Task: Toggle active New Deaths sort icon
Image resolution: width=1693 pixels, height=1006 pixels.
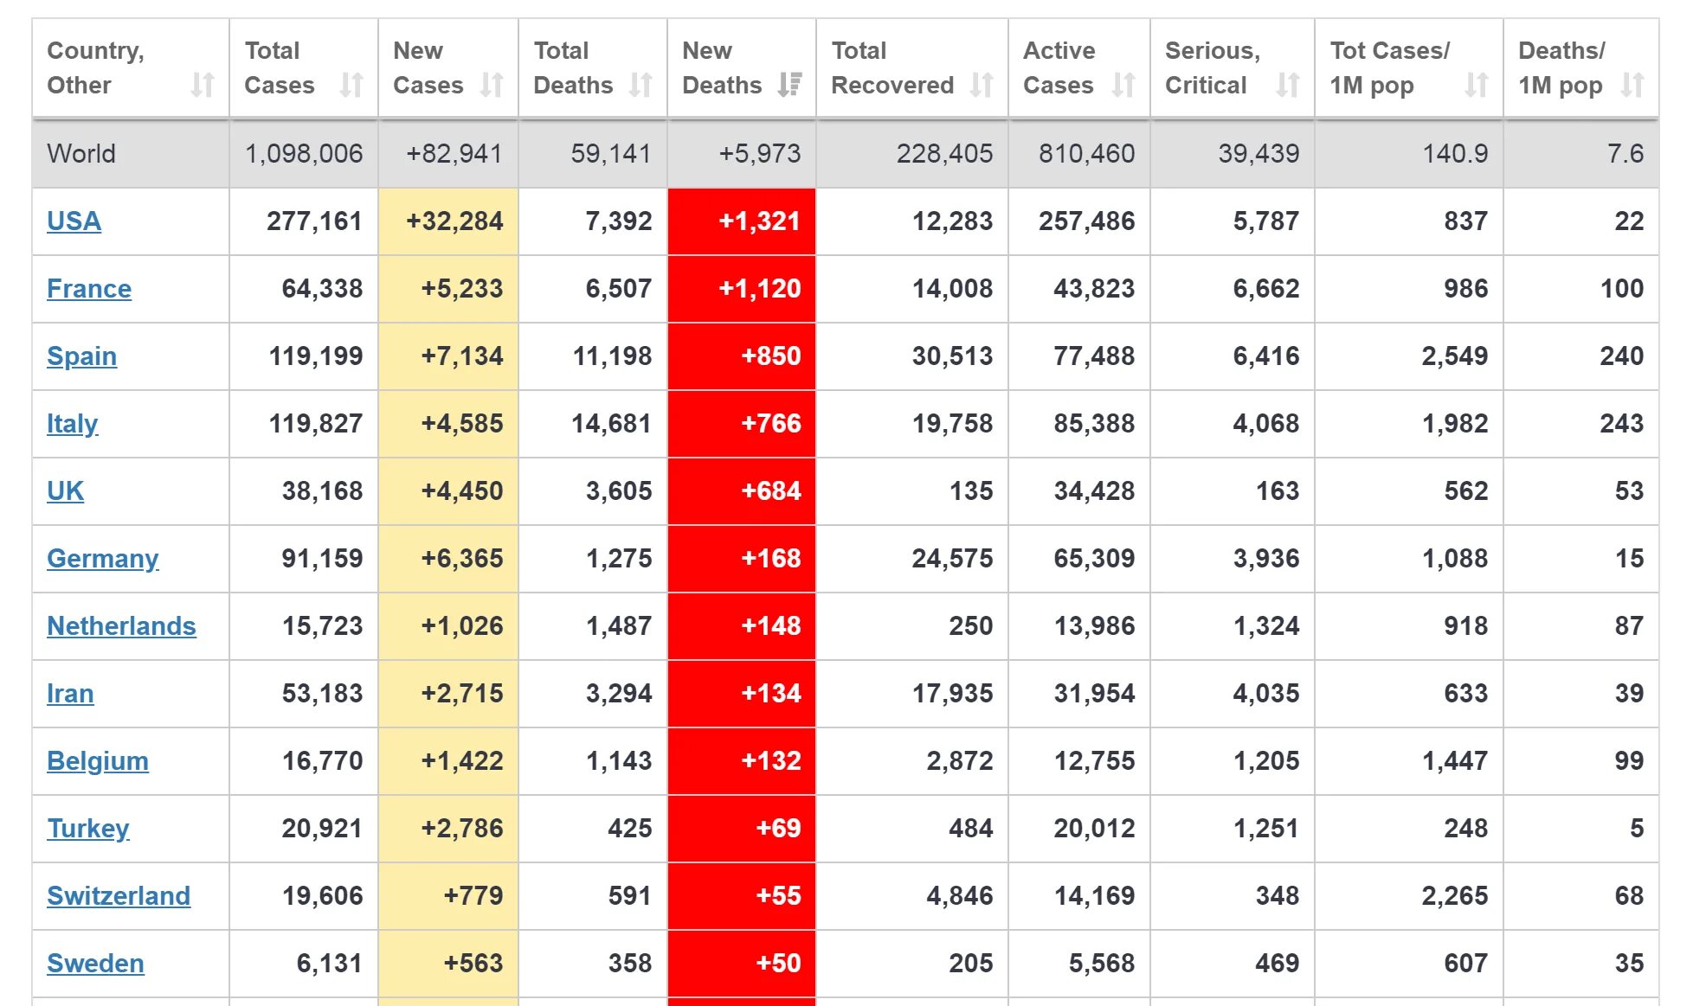Action: [789, 85]
